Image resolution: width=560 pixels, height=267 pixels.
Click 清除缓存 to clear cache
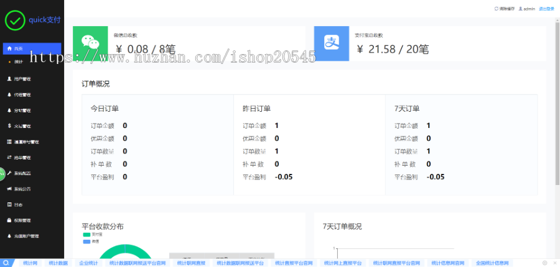(505, 9)
